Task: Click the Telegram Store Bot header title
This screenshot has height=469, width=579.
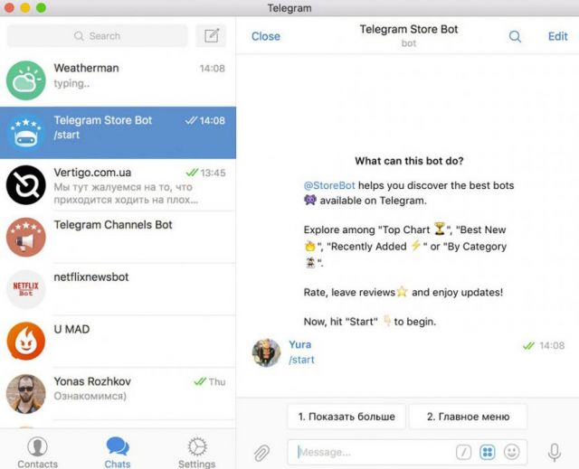Action: point(409,29)
